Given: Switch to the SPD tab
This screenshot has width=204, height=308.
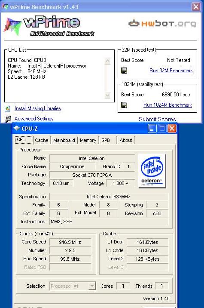Looking at the screenshot, I should point(108,140).
